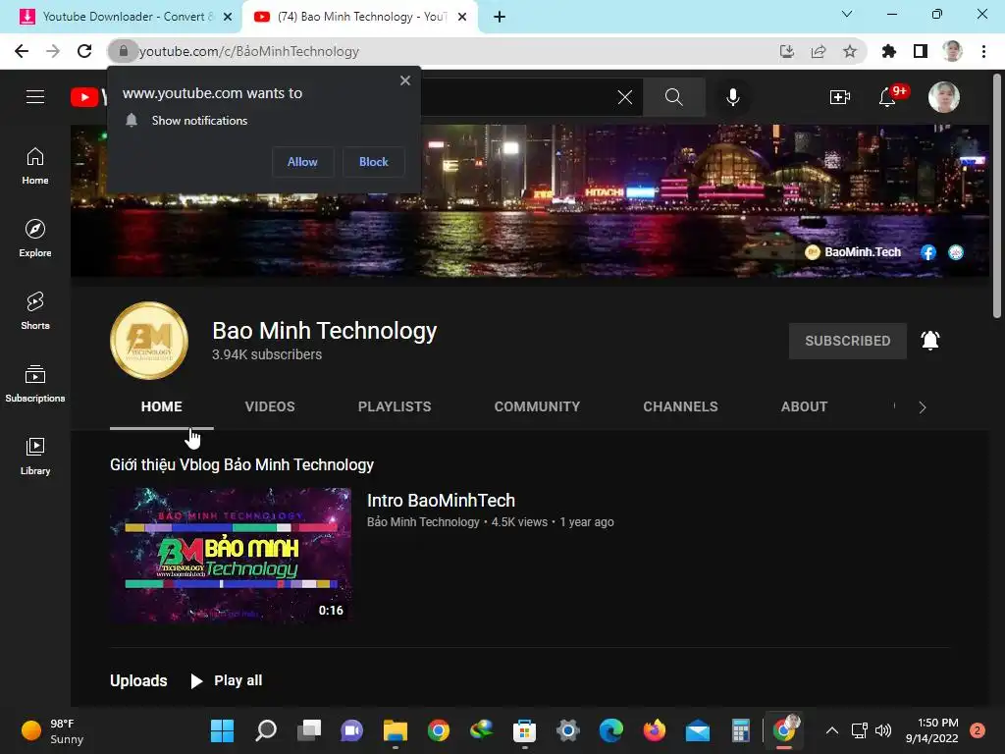Expand more channel tabs arrow
This screenshot has width=1005, height=754.
(922, 407)
